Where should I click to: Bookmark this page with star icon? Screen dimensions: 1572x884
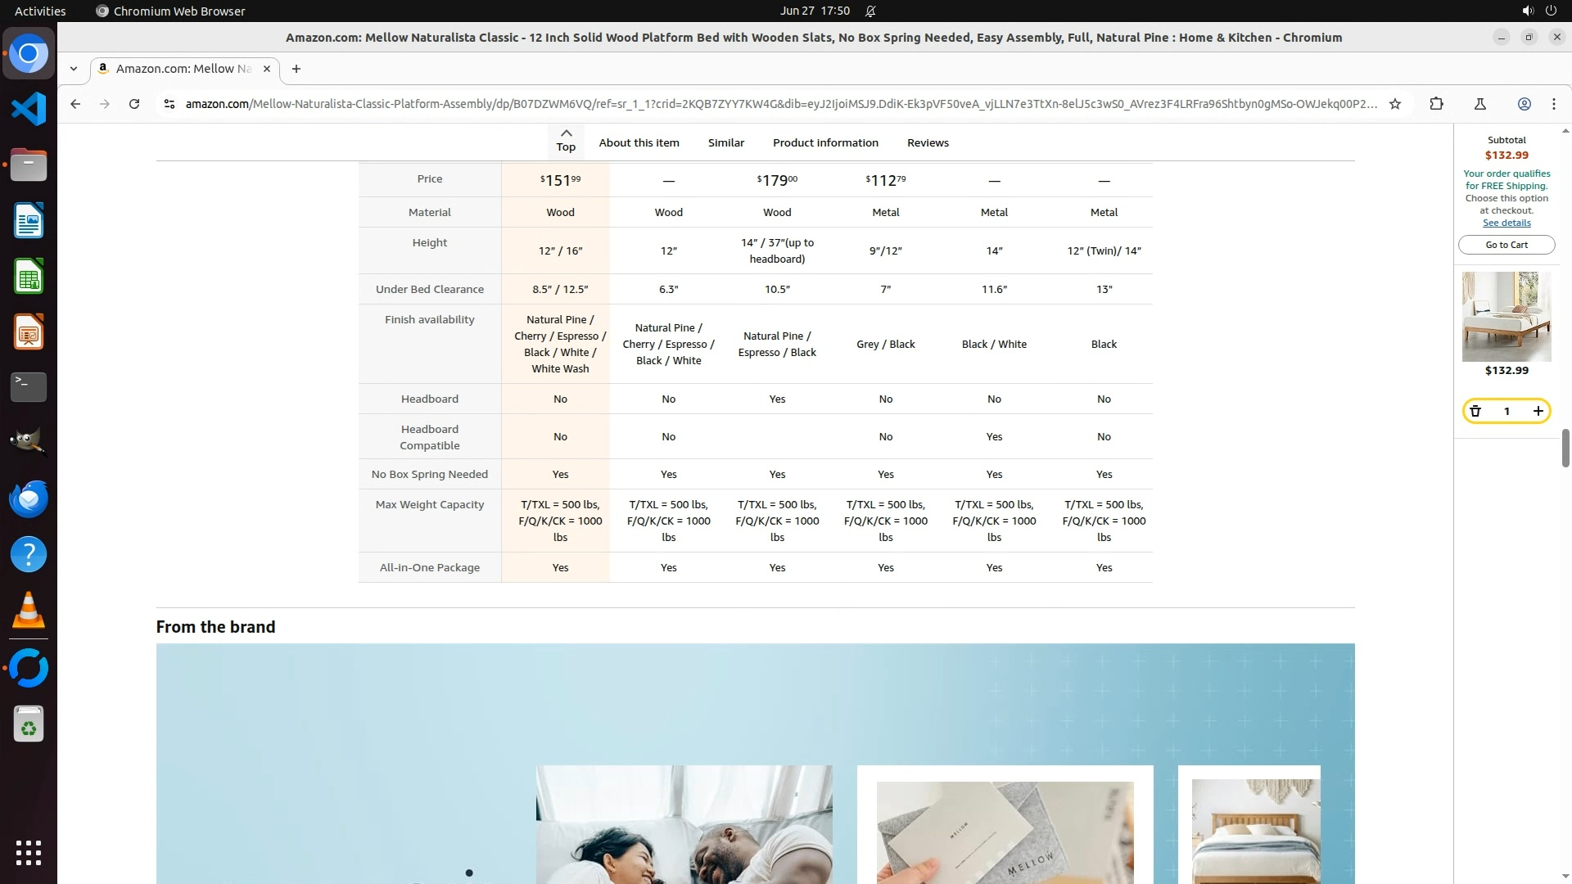point(1395,104)
